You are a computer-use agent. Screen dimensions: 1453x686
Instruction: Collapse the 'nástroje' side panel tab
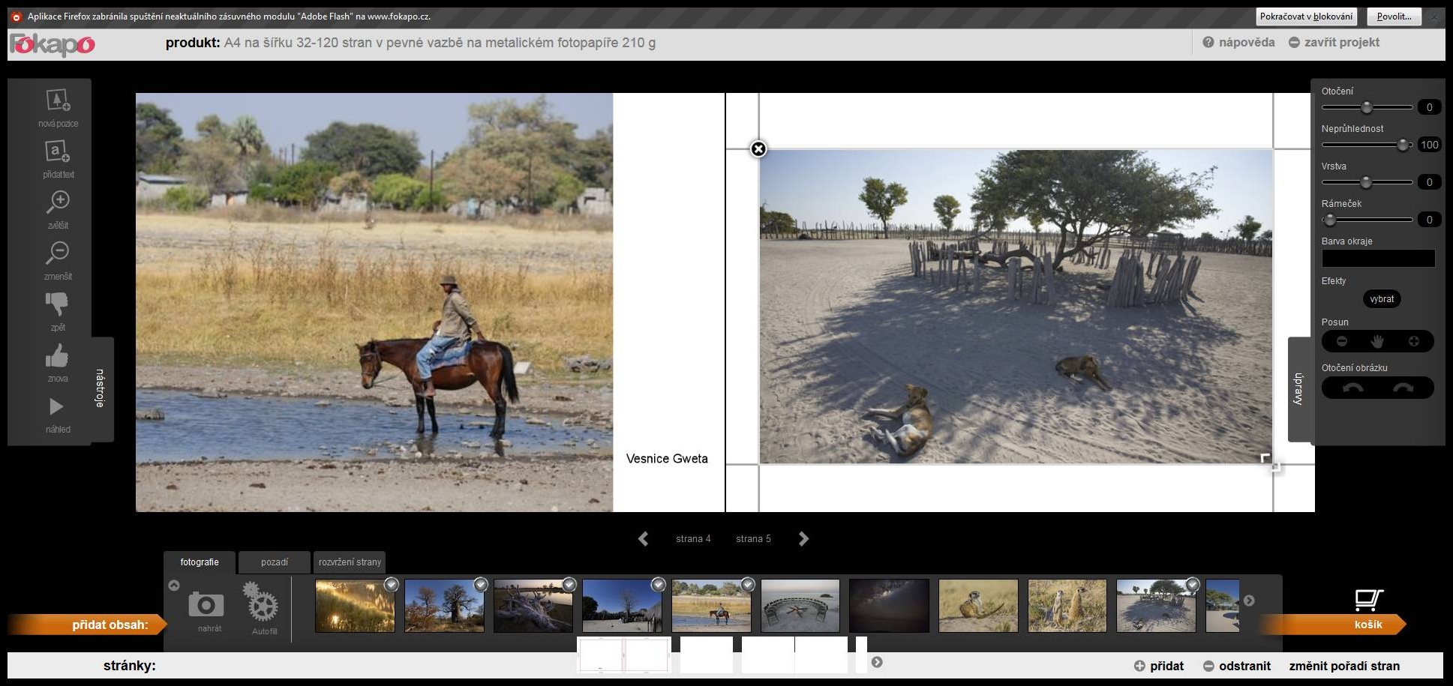pos(101,388)
